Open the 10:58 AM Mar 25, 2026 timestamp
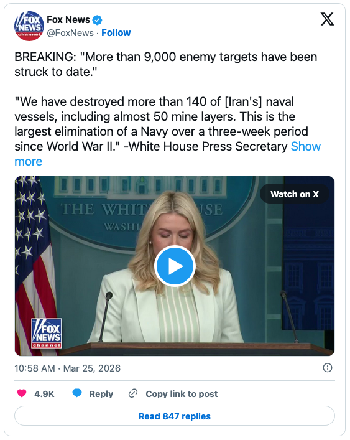Viewport: 350px width, 440px height. 67,368
